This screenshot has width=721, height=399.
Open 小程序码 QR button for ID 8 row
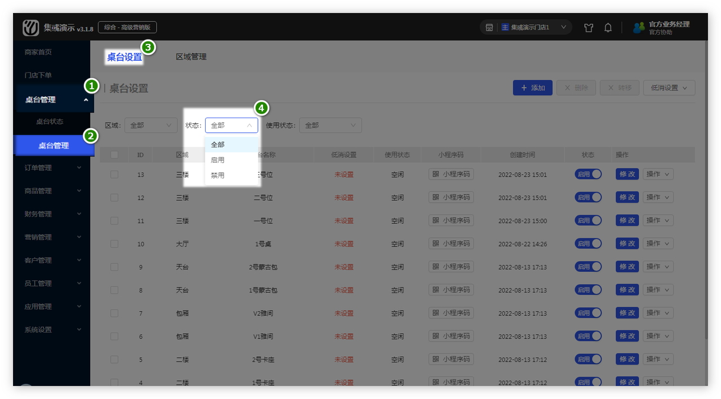coord(451,290)
